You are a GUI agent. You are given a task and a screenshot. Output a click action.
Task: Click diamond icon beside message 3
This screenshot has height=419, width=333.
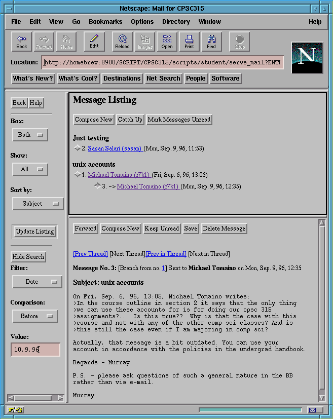click(97, 186)
